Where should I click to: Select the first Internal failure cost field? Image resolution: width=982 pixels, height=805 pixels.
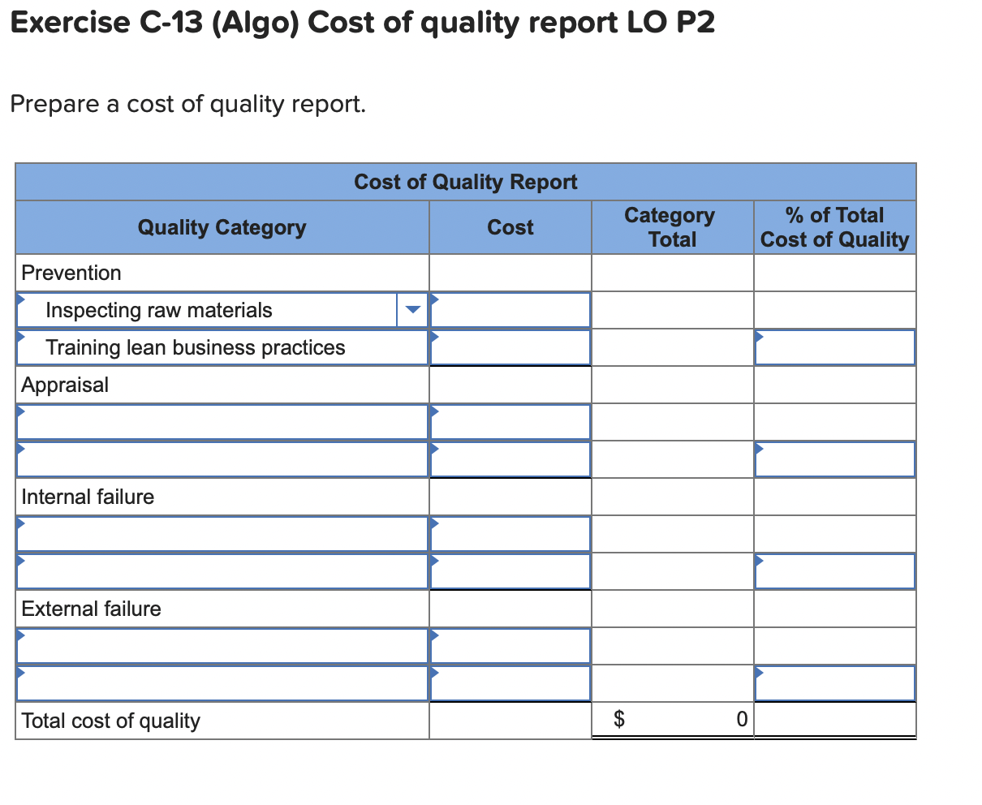510,533
